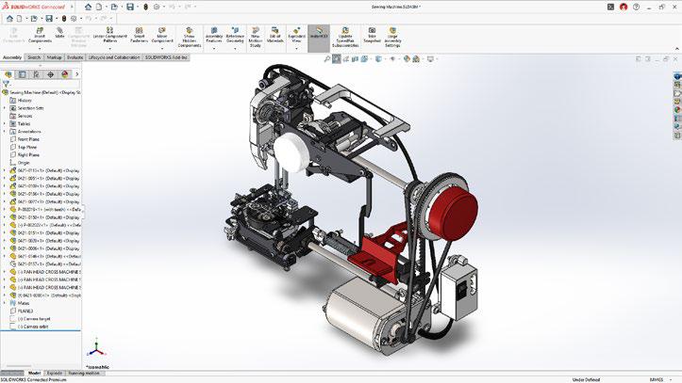Select the Mate tool
This screenshot has height=383, width=682.
[59, 34]
